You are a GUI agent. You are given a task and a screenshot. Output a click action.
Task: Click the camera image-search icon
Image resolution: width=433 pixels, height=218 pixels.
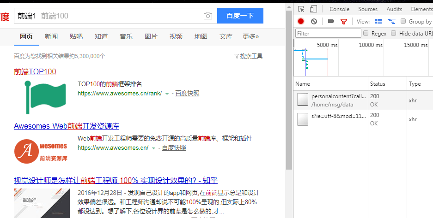coord(208,16)
